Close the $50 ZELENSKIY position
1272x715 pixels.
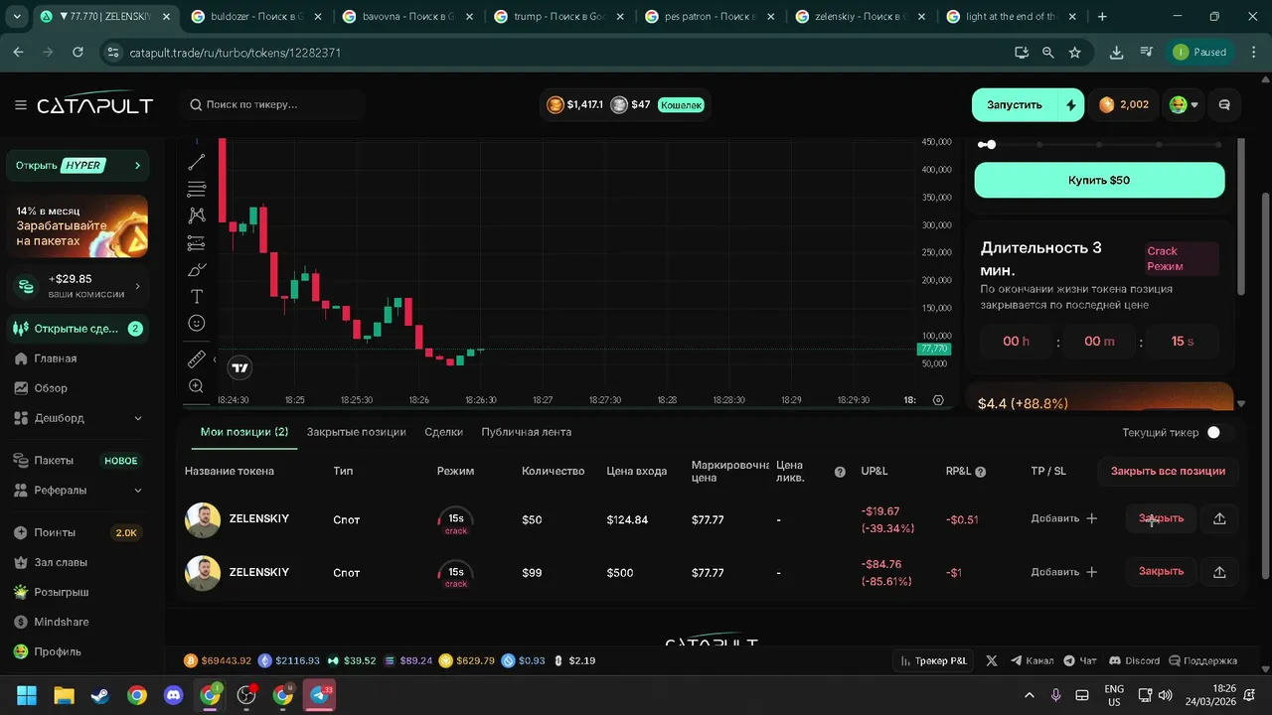click(x=1161, y=518)
